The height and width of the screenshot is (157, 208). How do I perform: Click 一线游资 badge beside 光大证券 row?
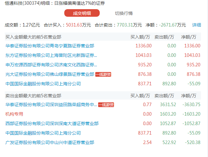[103, 75]
